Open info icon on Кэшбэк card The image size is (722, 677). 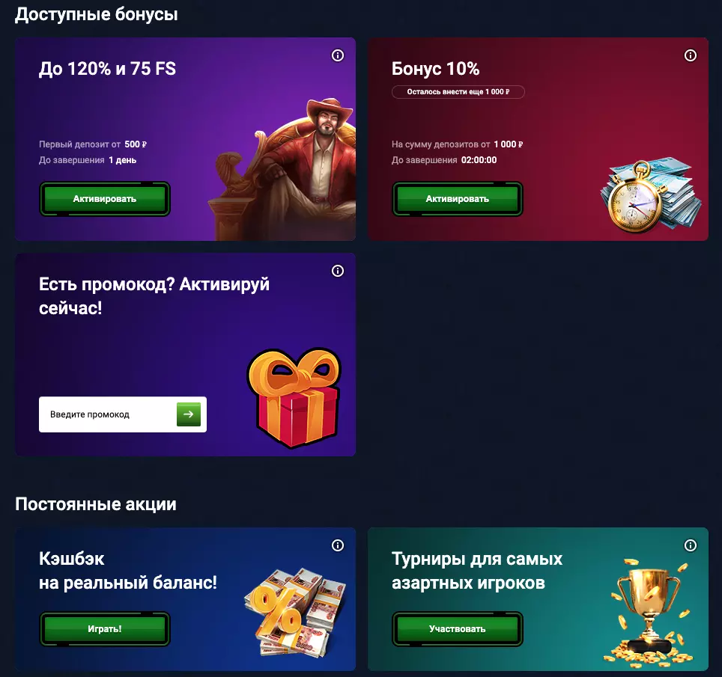338,545
